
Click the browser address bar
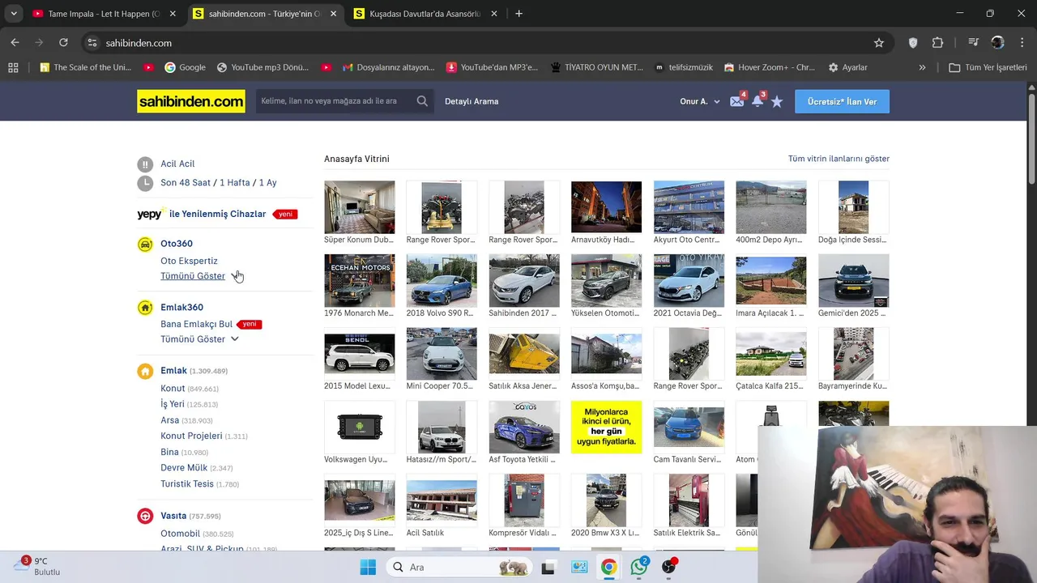point(486,43)
